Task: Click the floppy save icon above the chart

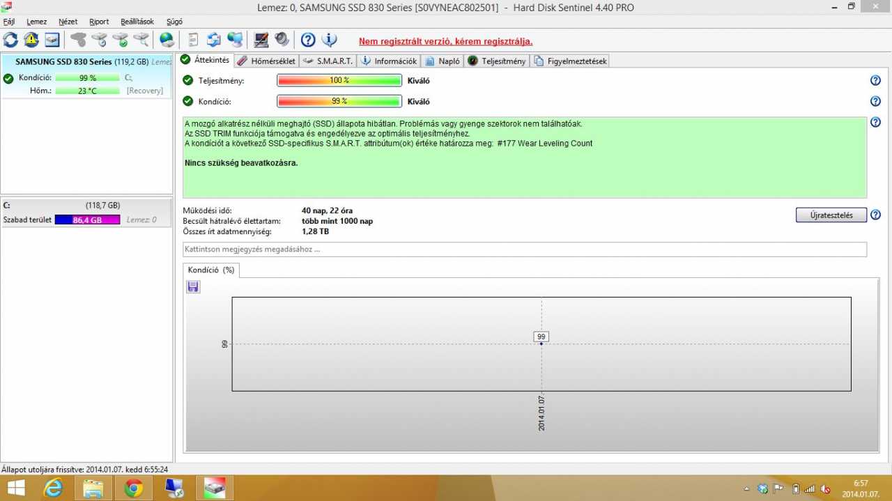Action: [x=193, y=287]
